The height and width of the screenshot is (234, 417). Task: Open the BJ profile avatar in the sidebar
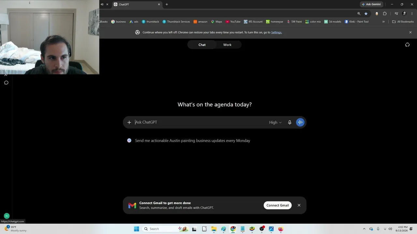[x=7, y=216]
